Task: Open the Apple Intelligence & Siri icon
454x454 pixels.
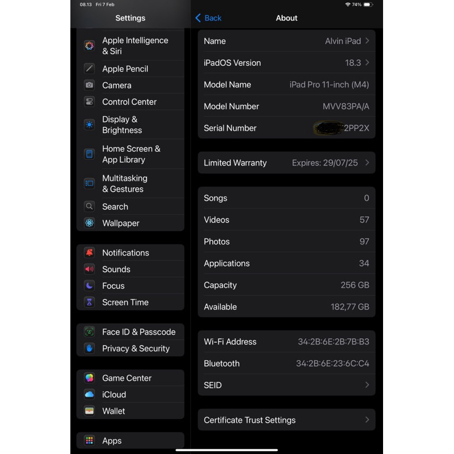Action: (89, 46)
